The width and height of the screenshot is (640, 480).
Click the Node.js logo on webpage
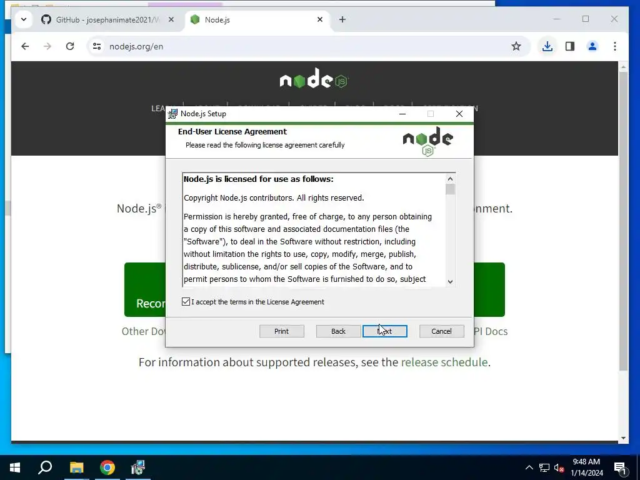[314, 78]
